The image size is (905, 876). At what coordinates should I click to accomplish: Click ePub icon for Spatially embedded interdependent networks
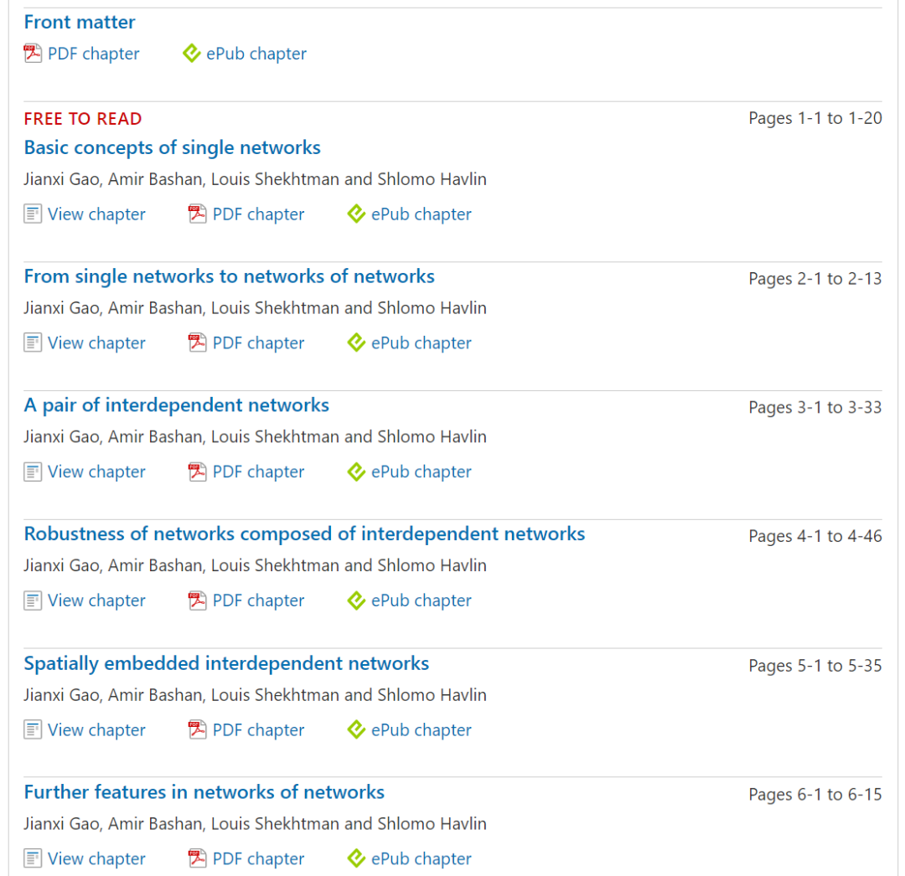tap(357, 730)
